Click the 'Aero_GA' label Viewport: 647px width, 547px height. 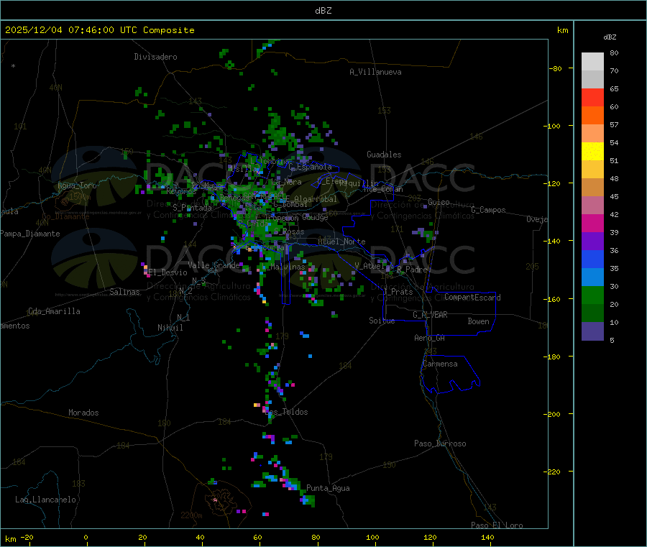430,338
